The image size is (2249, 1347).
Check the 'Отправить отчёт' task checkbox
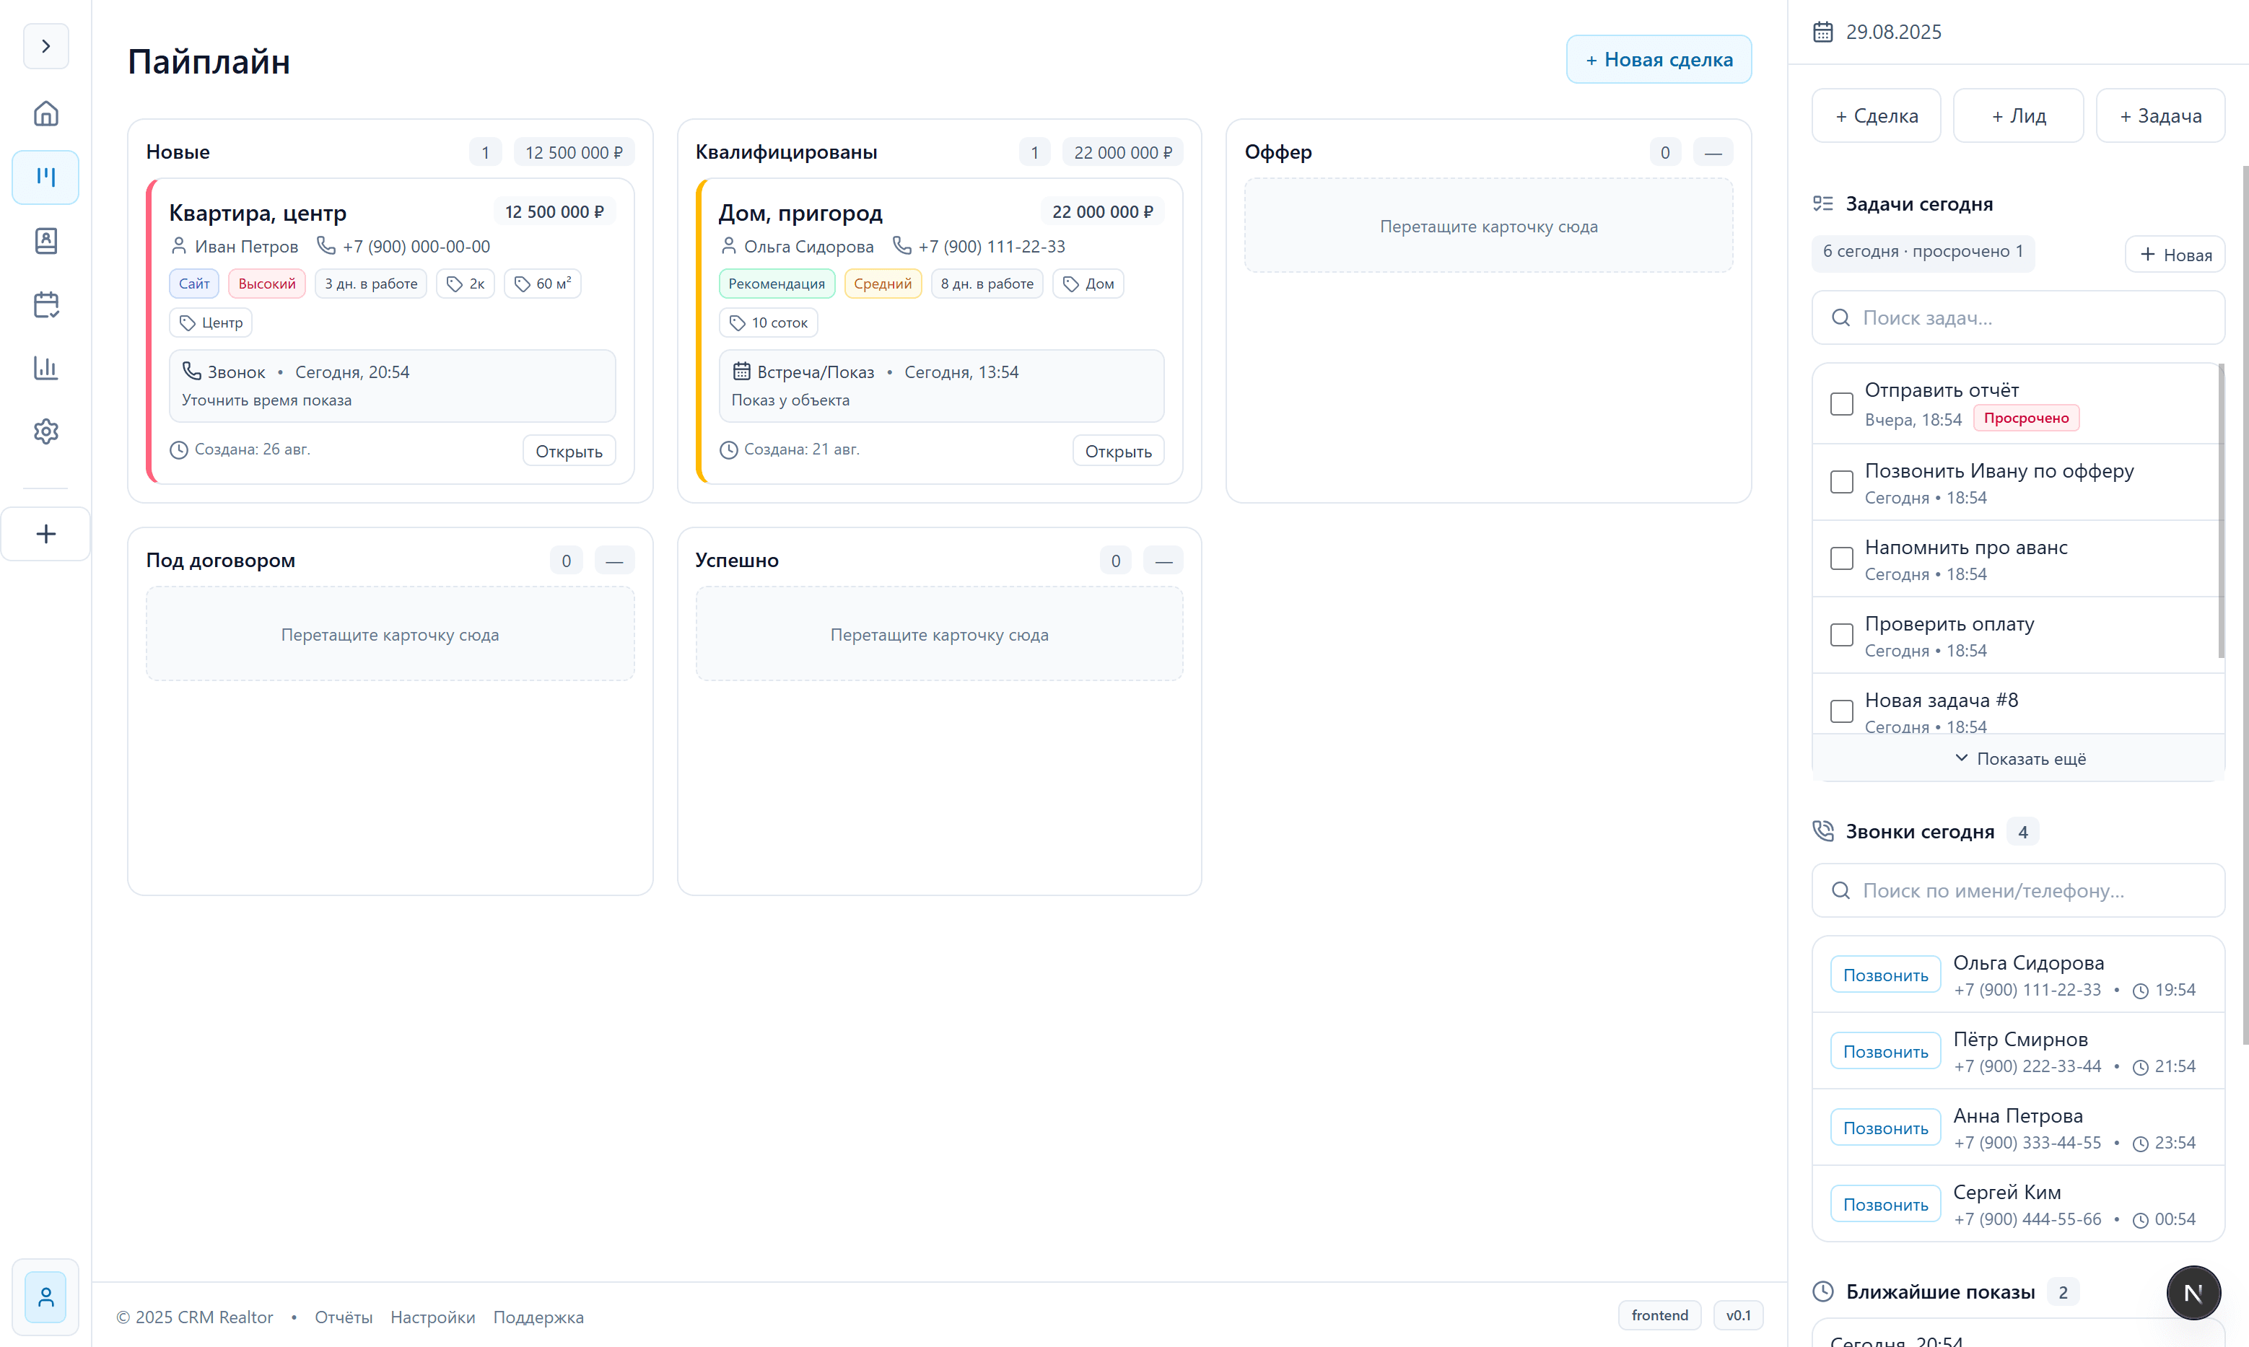point(1840,404)
